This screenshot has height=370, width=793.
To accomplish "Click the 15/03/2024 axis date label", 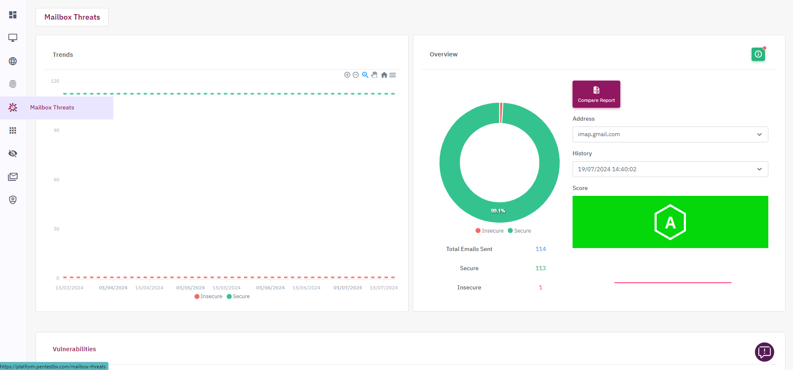I will pyautogui.click(x=69, y=288).
